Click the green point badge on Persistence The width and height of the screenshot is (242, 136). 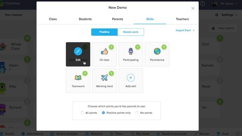coord(164,47)
